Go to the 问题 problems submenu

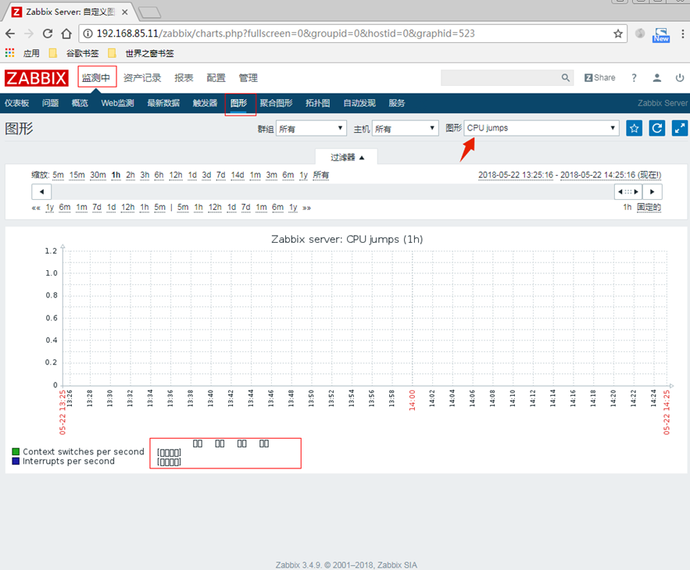pos(50,103)
